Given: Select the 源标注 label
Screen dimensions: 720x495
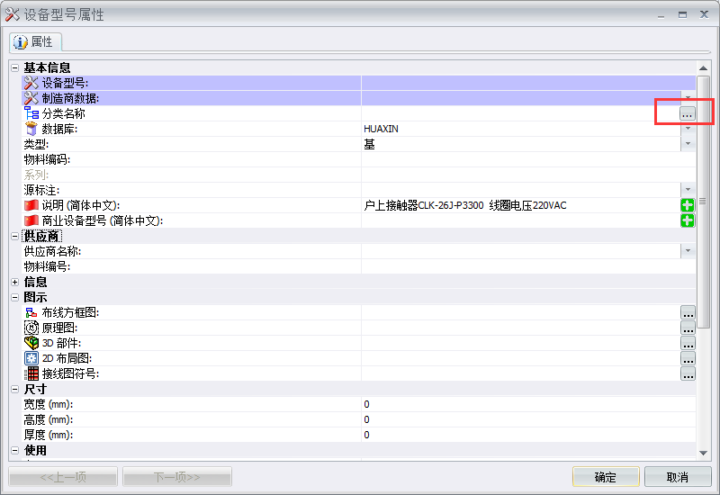Looking at the screenshot, I should point(41,190).
